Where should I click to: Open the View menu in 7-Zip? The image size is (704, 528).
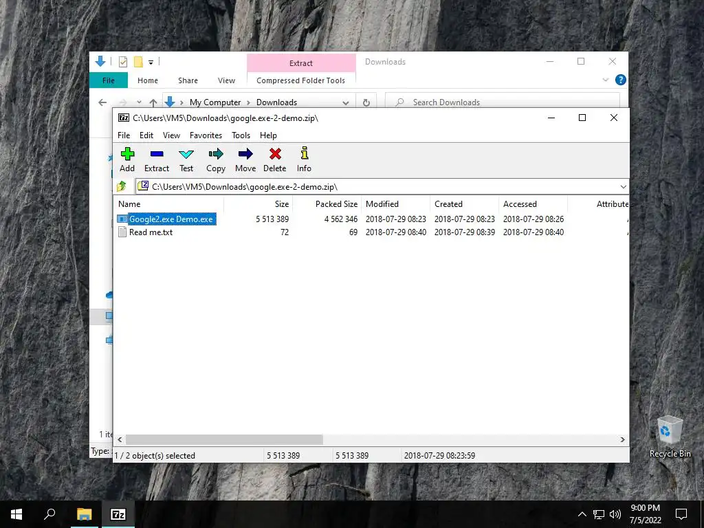[x=171, y=135]
